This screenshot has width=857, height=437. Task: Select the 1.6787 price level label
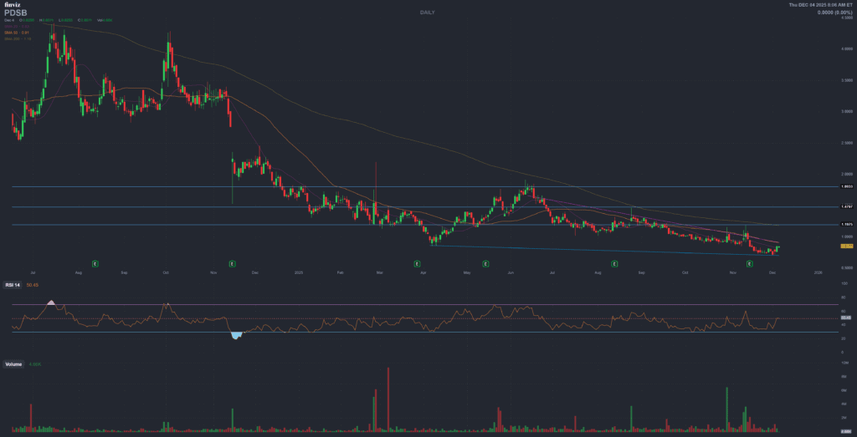(847, 206)
